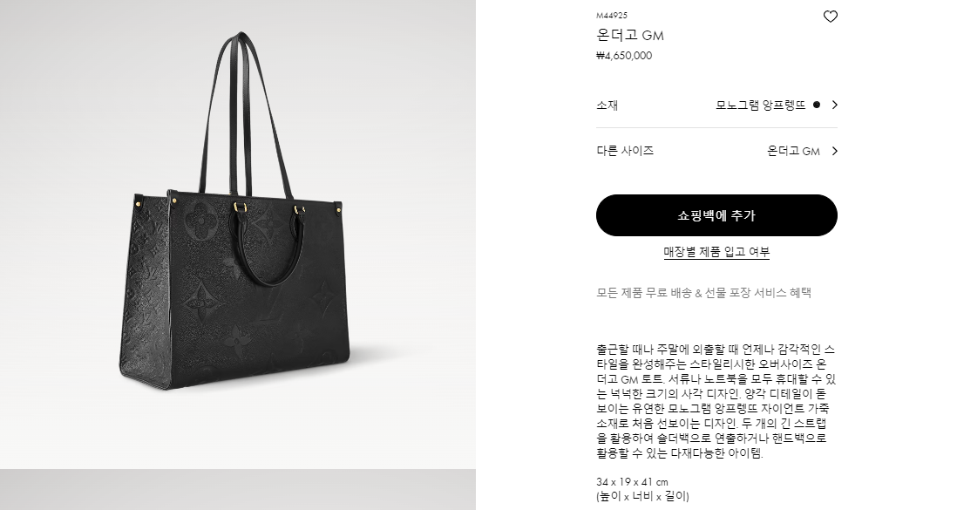Click the chevron arrow in the 소재 row

click(834, 105)
